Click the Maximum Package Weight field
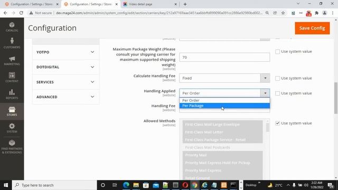This screenshot has width=338, height=190. coord(224,58)
